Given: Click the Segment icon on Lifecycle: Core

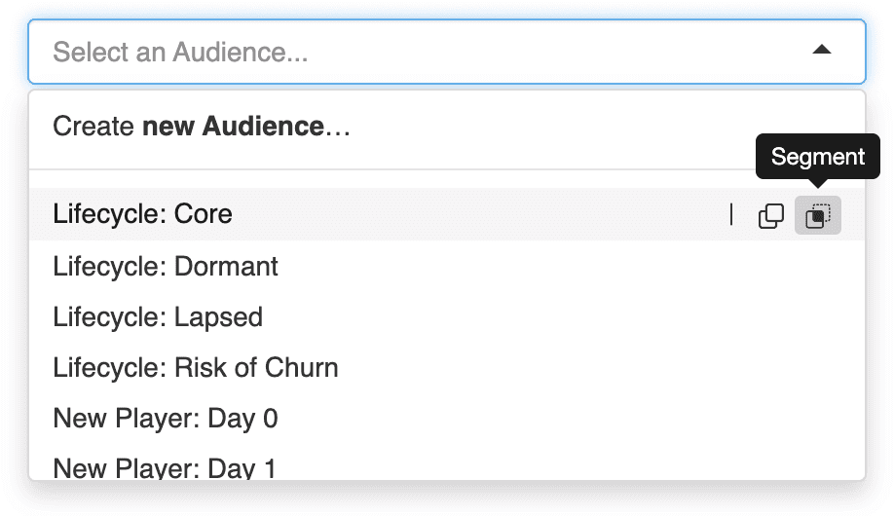Looking at the screenshot, I should click(x=818, y=215).
